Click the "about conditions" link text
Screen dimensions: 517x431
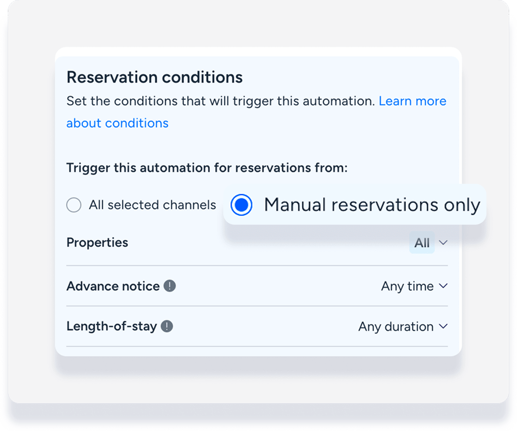(117, 123)
